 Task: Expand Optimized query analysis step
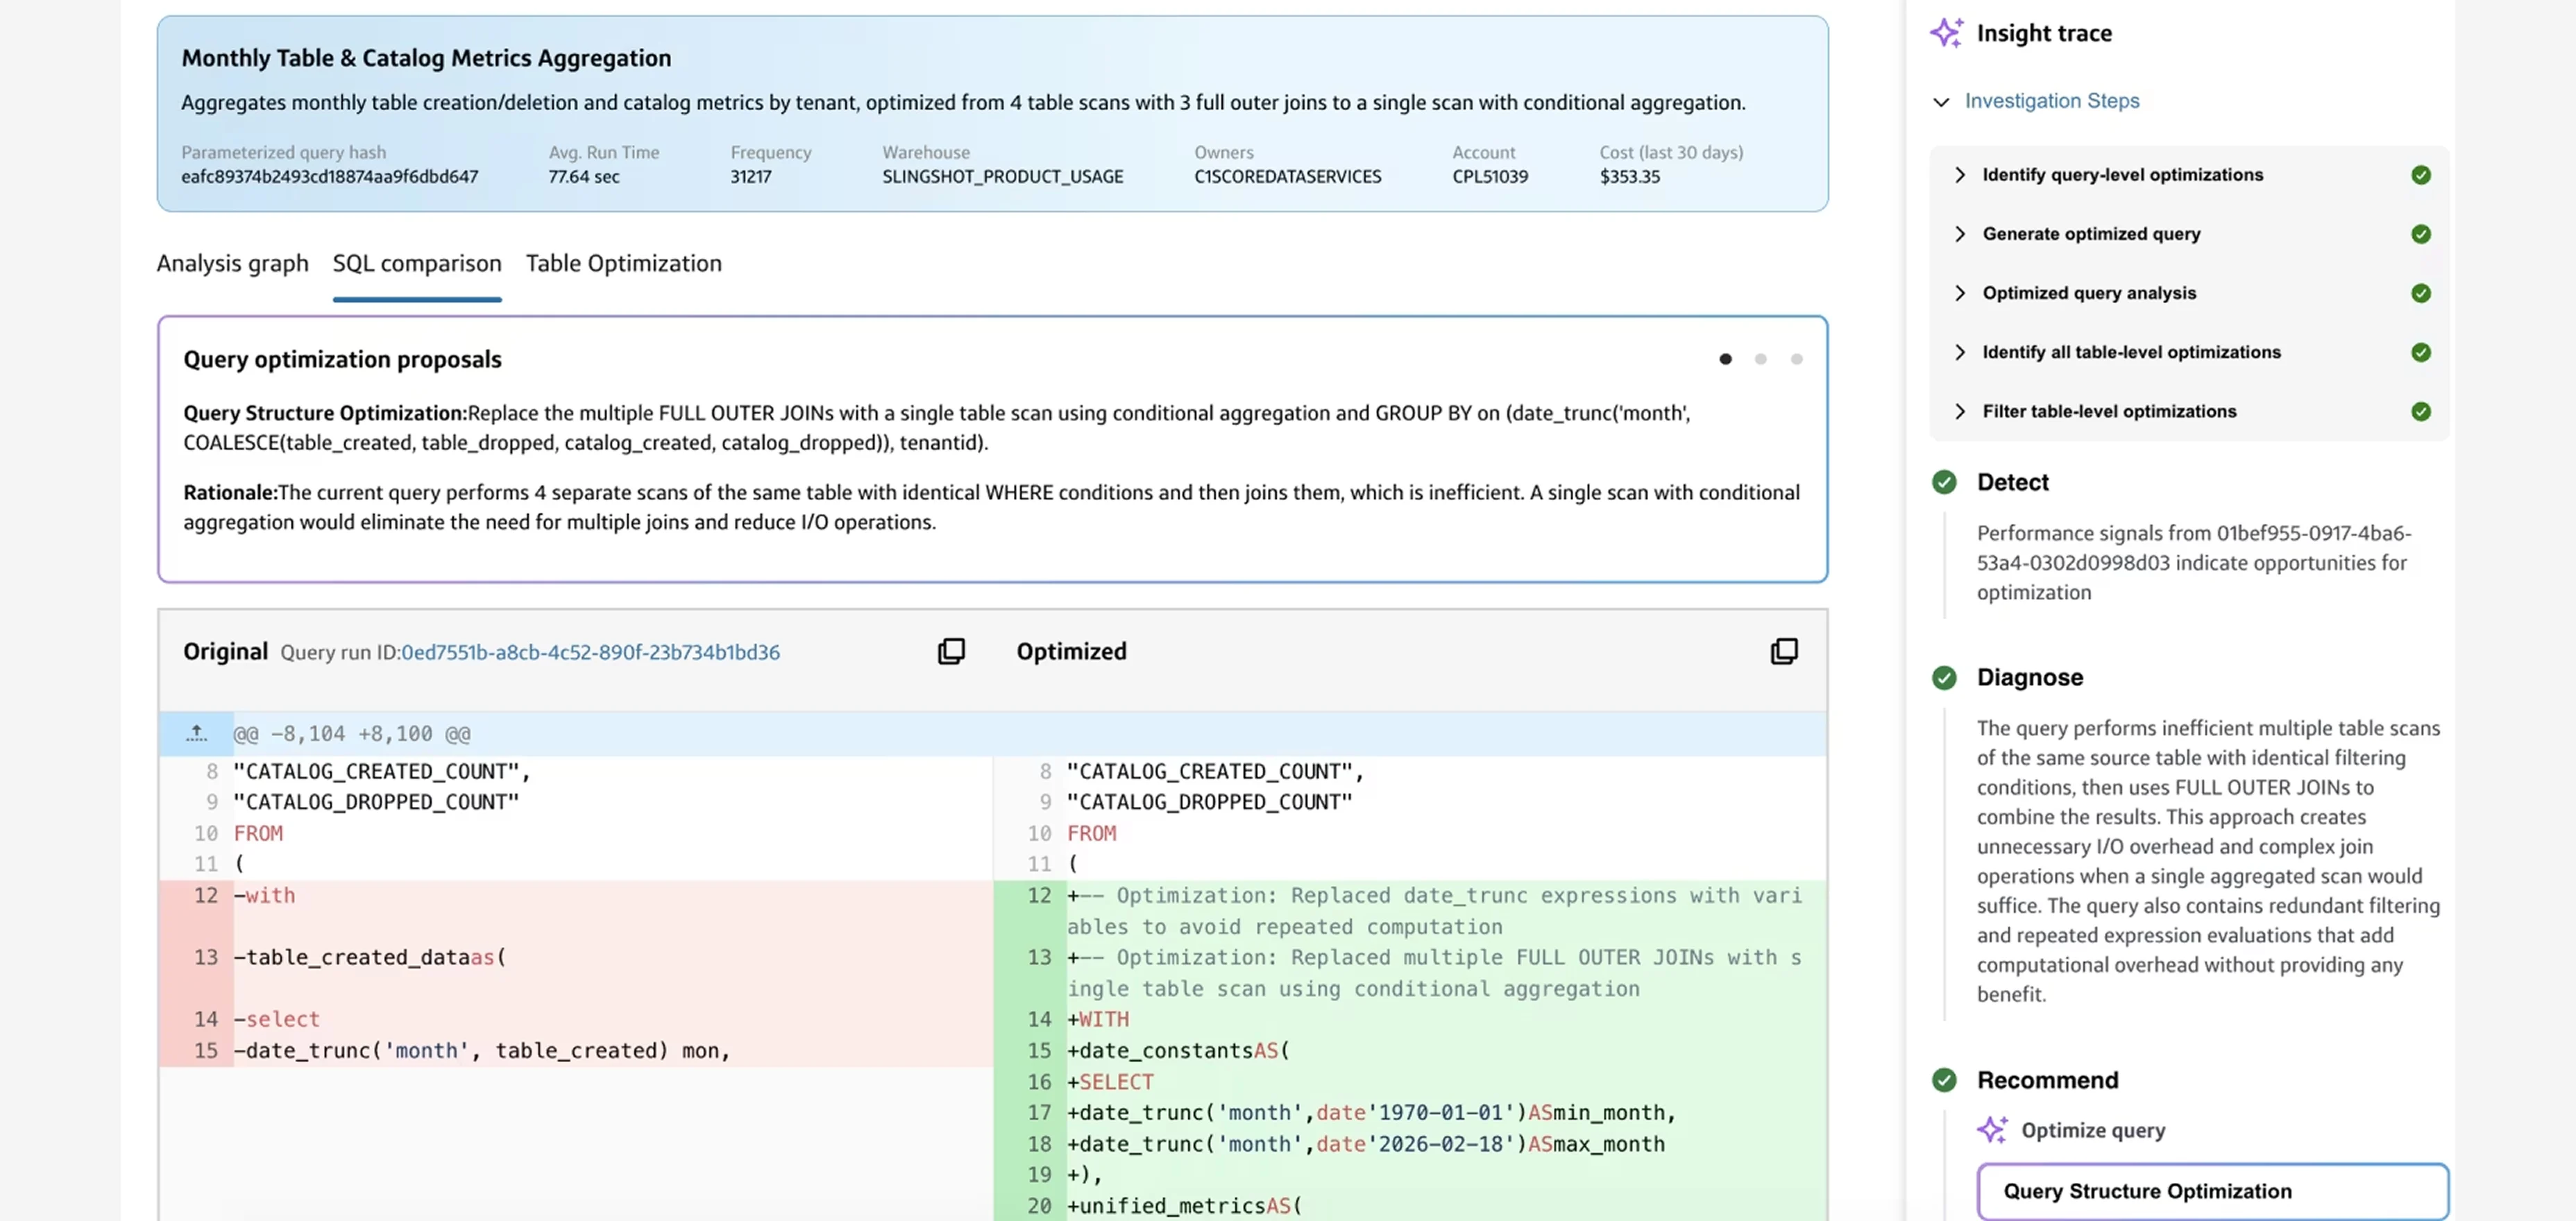pyautogui.click(x=1960, y=293)
